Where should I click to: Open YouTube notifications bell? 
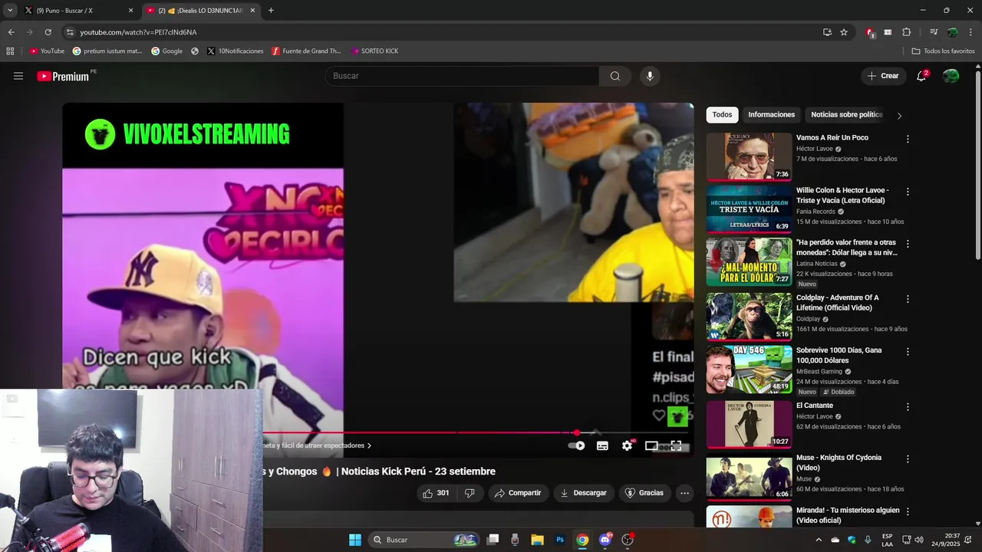coord(921,76)
